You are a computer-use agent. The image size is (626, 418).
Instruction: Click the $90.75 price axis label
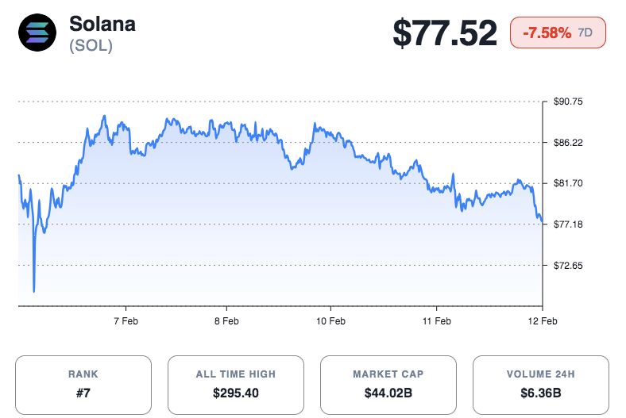568,102
